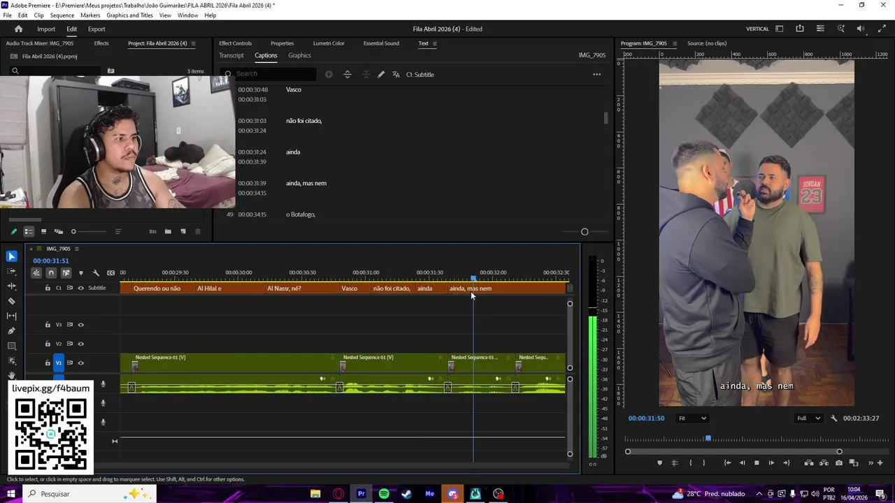Select the 'não foi citado,' caption clip
The width and height of the screenshot is (895, 503).
[392, 288]
